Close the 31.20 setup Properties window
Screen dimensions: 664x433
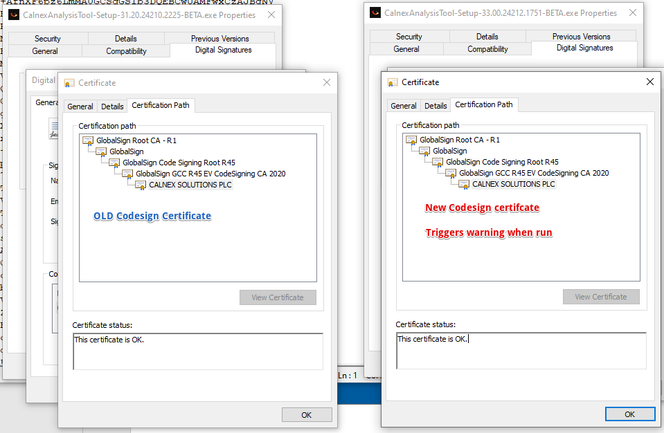[271, 15]
